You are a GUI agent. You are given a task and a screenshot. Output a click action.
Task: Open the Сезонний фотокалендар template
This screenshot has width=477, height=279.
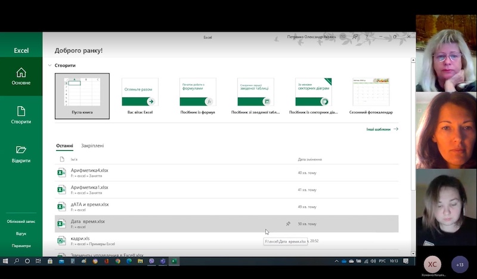pyautogui.click(x=371, y=96)
